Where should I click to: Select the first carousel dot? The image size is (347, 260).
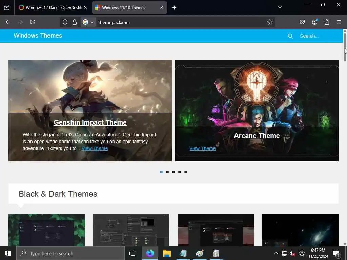click(x=161, y=172)
